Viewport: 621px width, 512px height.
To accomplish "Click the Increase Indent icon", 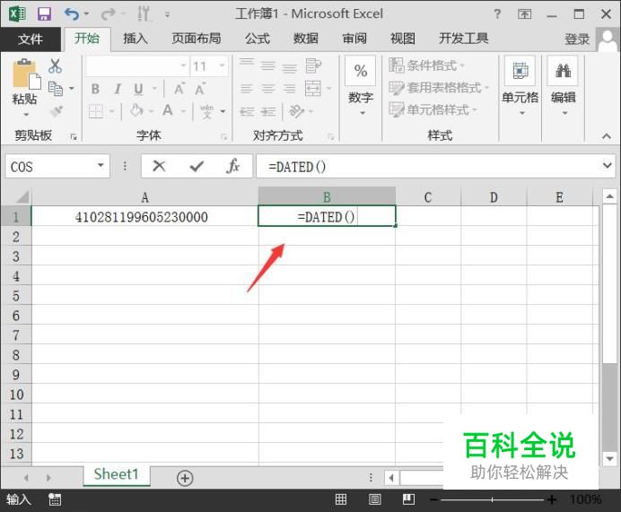I will [x=268, y=112].
